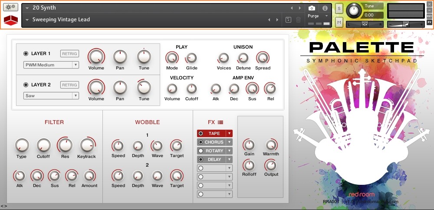Open the instrument info icon
This screenshot has width=434, height=210.
click(x=325, y=8)
